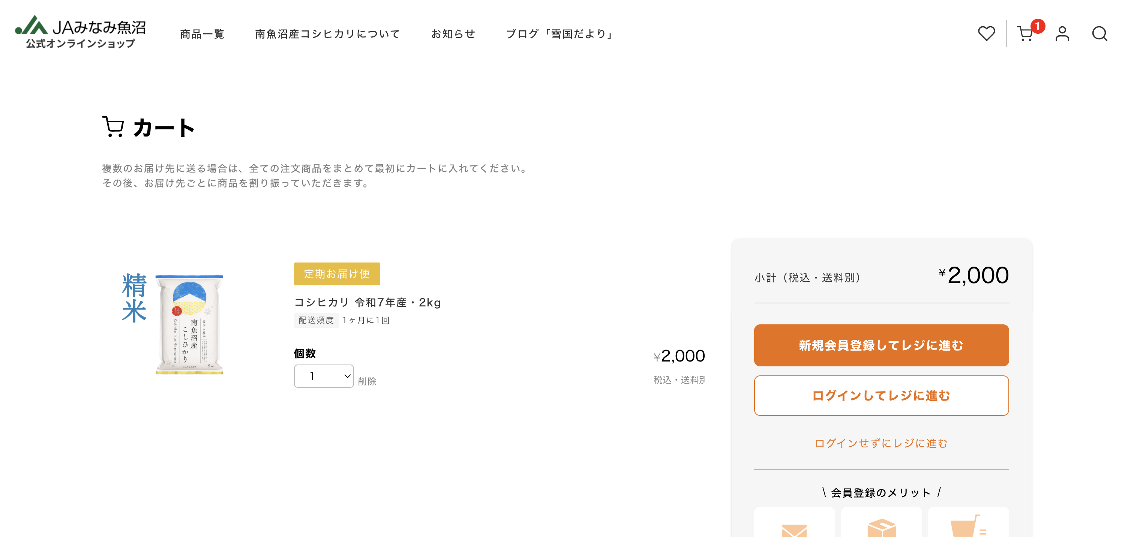Click the wishlist heart icon
Viewport: 1134px width, 537px height.
[x=986, y=33]
